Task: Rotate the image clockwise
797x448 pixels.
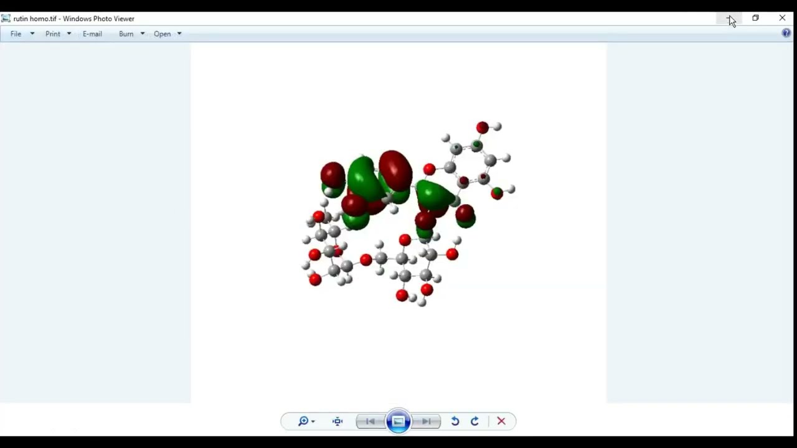Action: (x=474, y=421)
